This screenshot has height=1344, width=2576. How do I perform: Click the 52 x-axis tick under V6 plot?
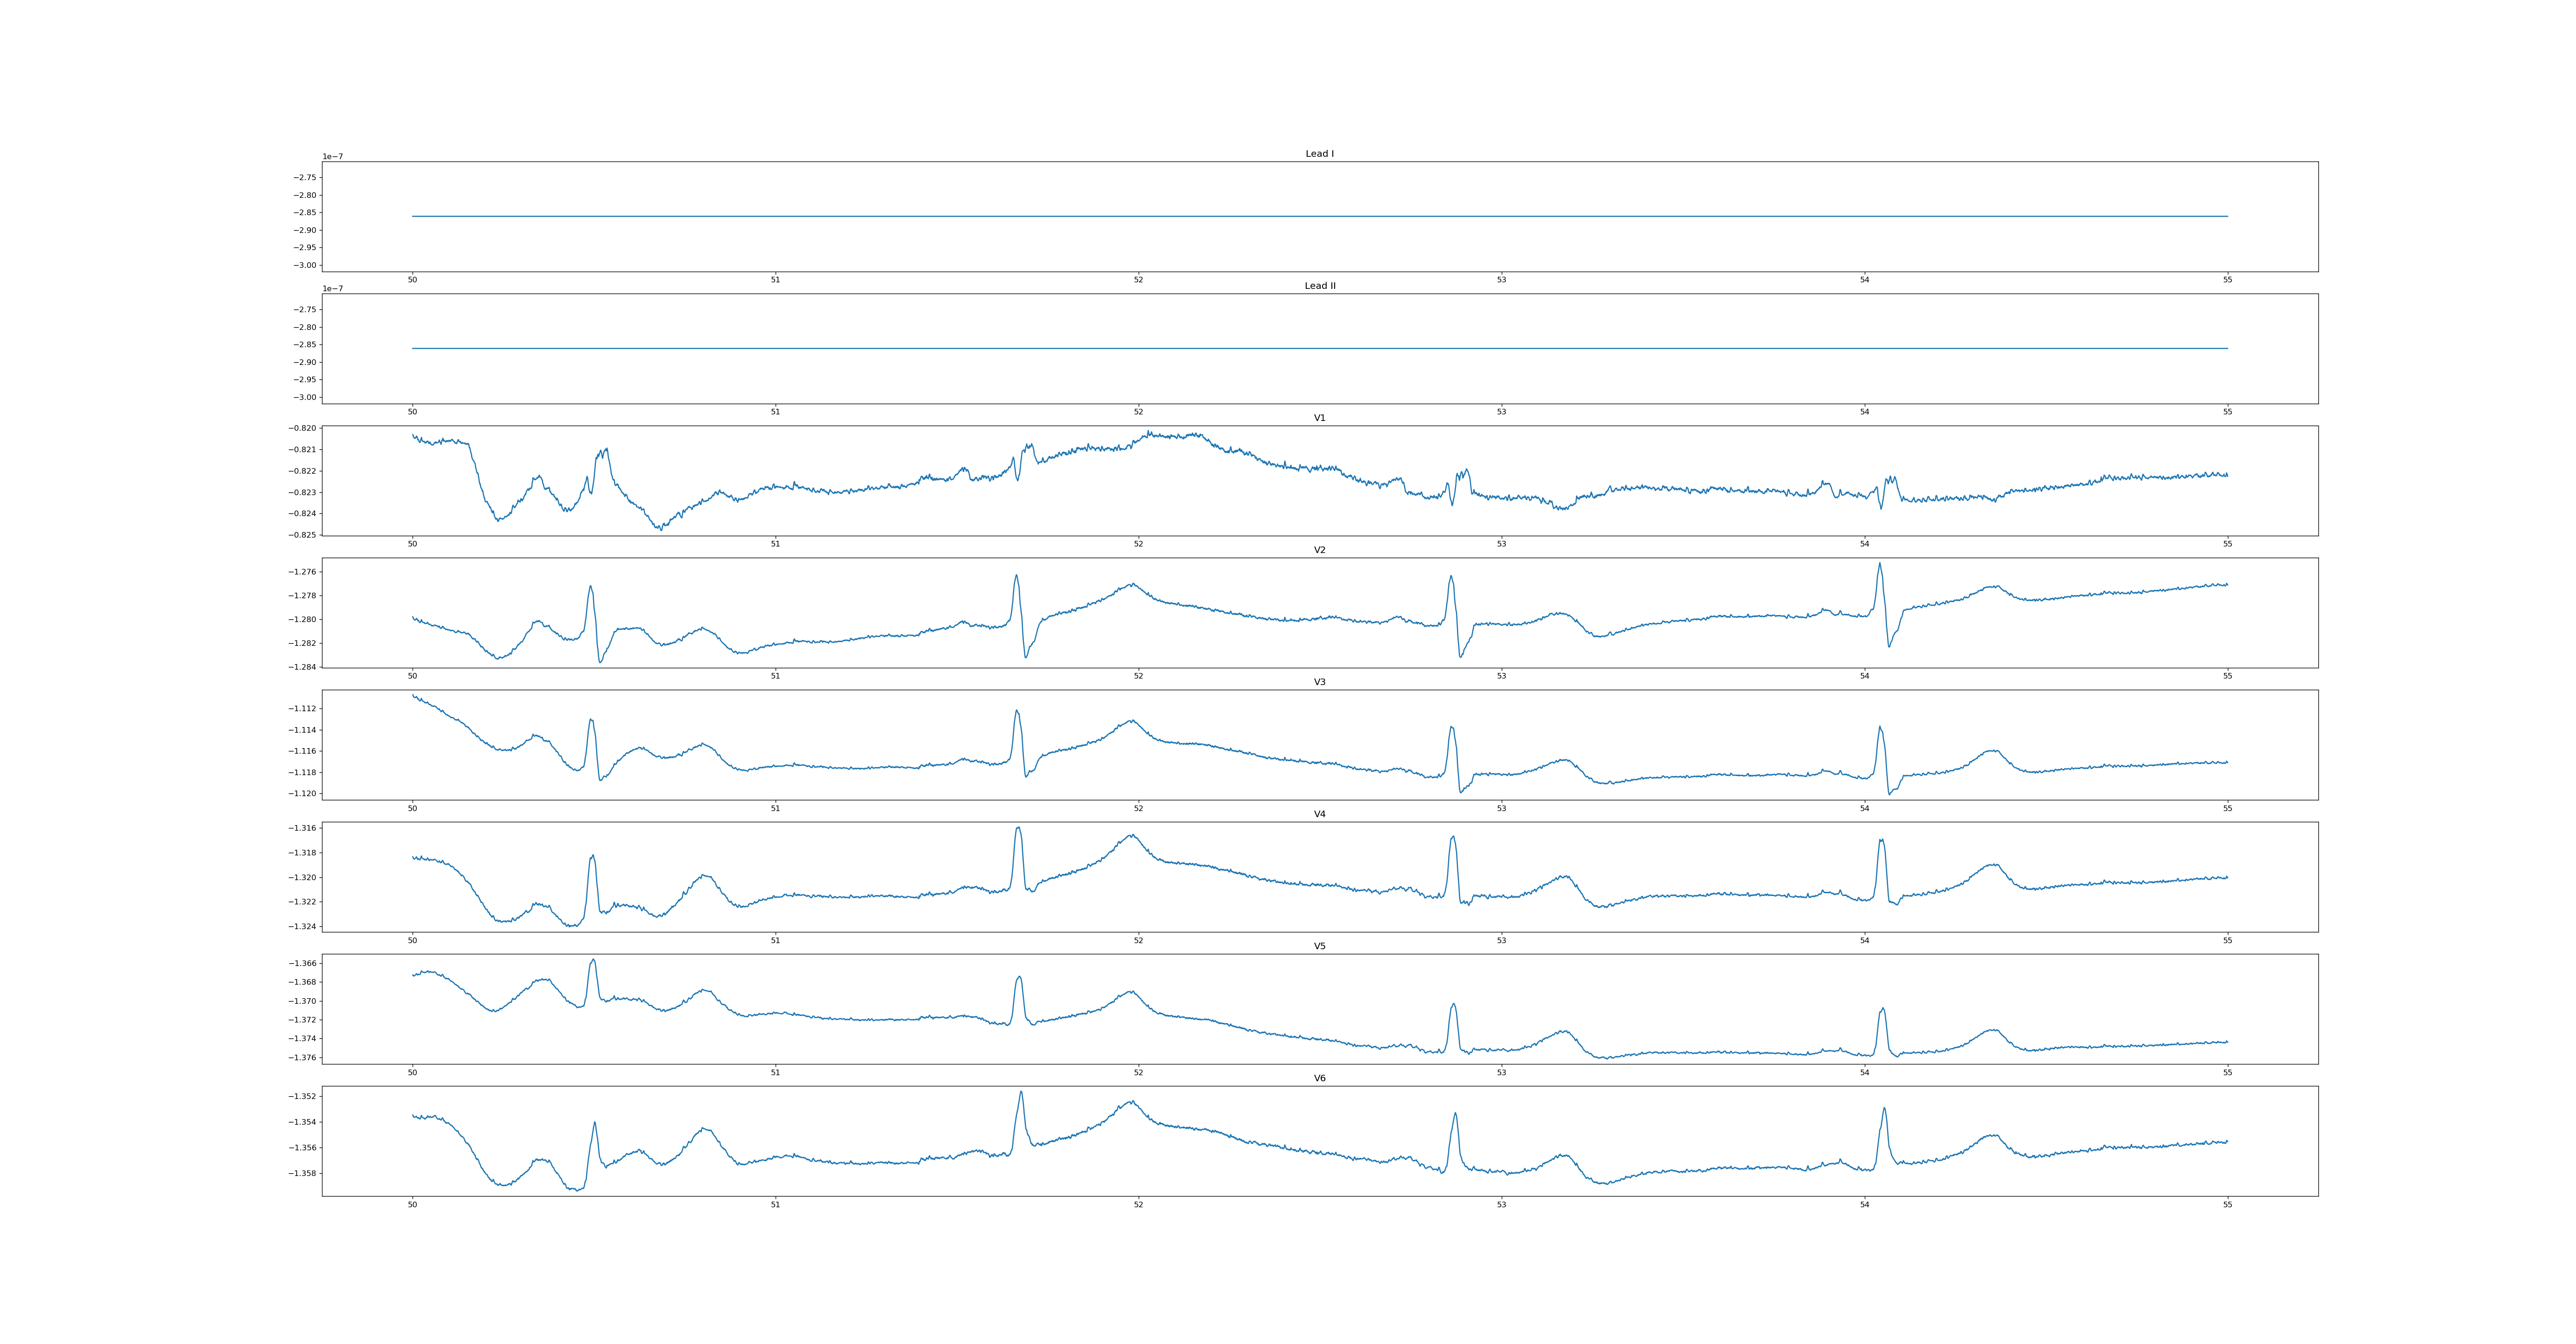pyautogui.click(x=1138, y=1205)
